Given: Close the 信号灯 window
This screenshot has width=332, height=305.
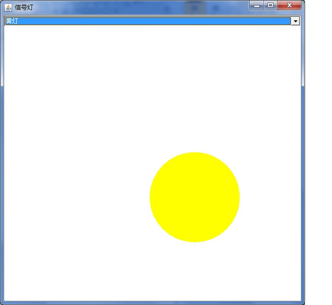Looking at the screenshot, I should coord(289,5).
